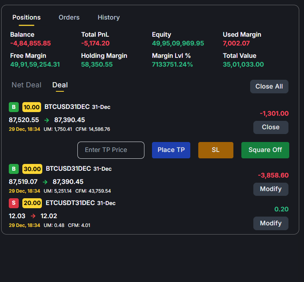The width and height of the screenshot is (304, 282).
Task: Expand the ETCUSDT31DEC 31-Dec position row
Action: (120, 215)
